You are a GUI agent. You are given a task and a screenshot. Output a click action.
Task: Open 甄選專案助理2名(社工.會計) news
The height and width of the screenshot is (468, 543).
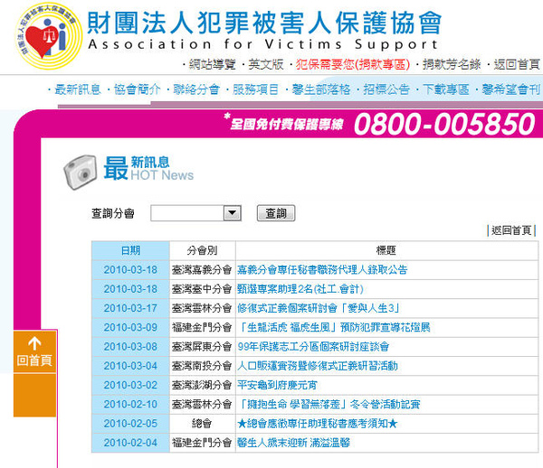tap(300, 289)
